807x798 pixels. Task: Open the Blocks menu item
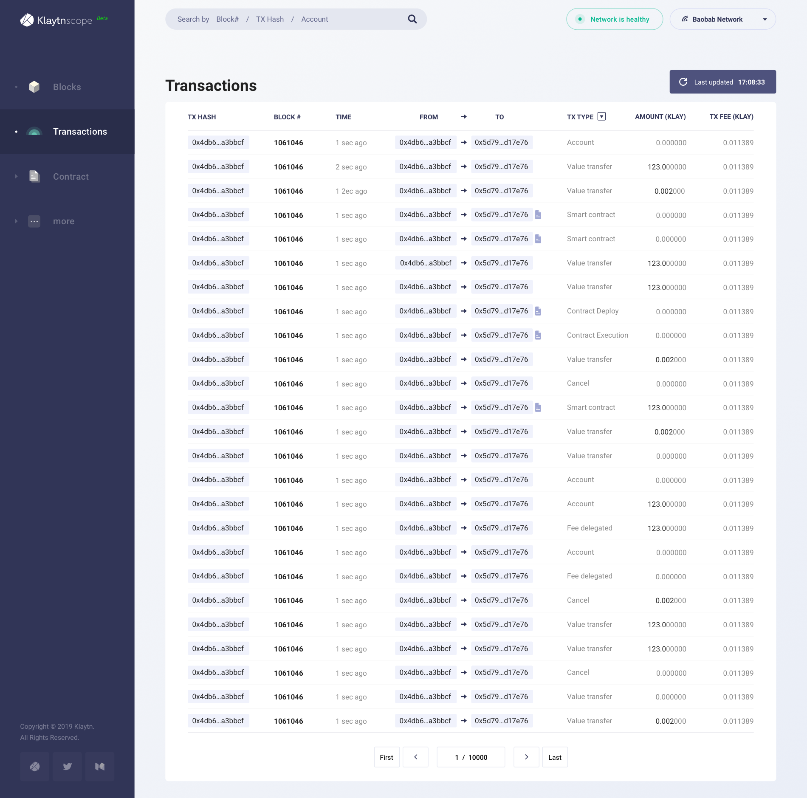pyautogui.click(x=67, y=87)
